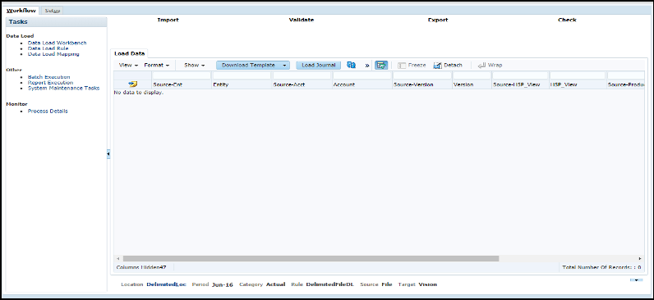Select the Load Data tab
This screenshot has height=300, width=654.
[x=129, y=53]
